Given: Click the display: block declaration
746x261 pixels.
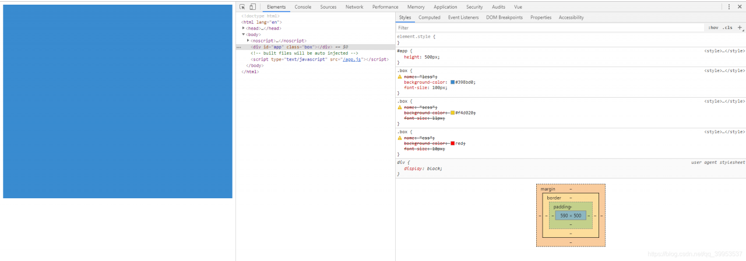Looking at the screenshot, I should tap(423, 169).
